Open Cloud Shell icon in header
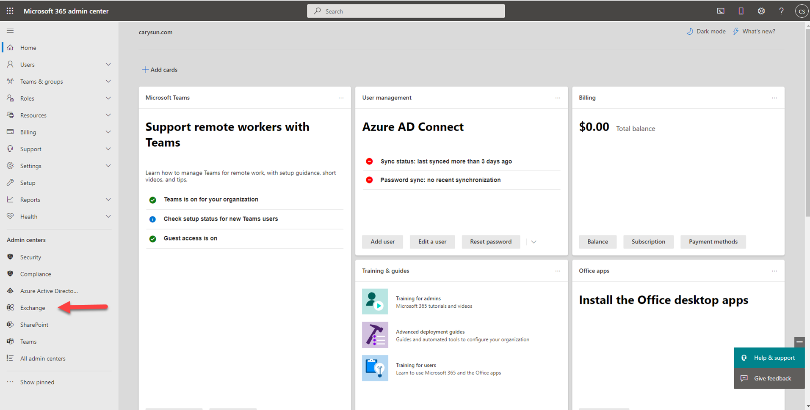The height and width of the screenshot is (410, 810). point(721,11)
